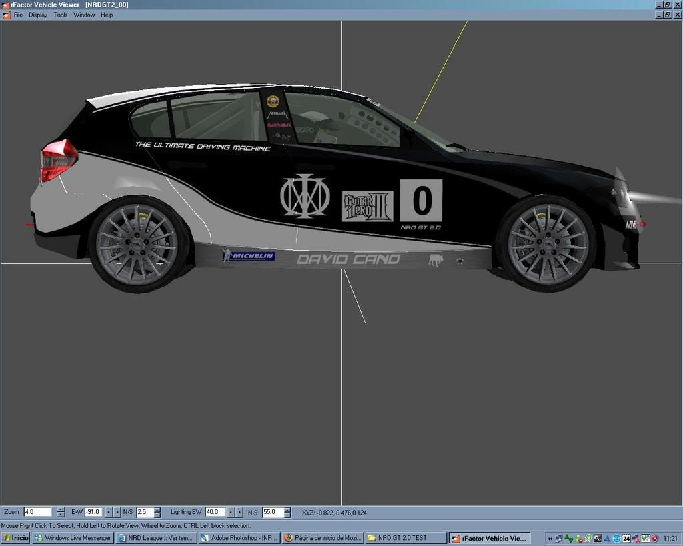This screenshot has height=546, width=683.
Task: Open the Tools menu
Action: click(61, 15)
